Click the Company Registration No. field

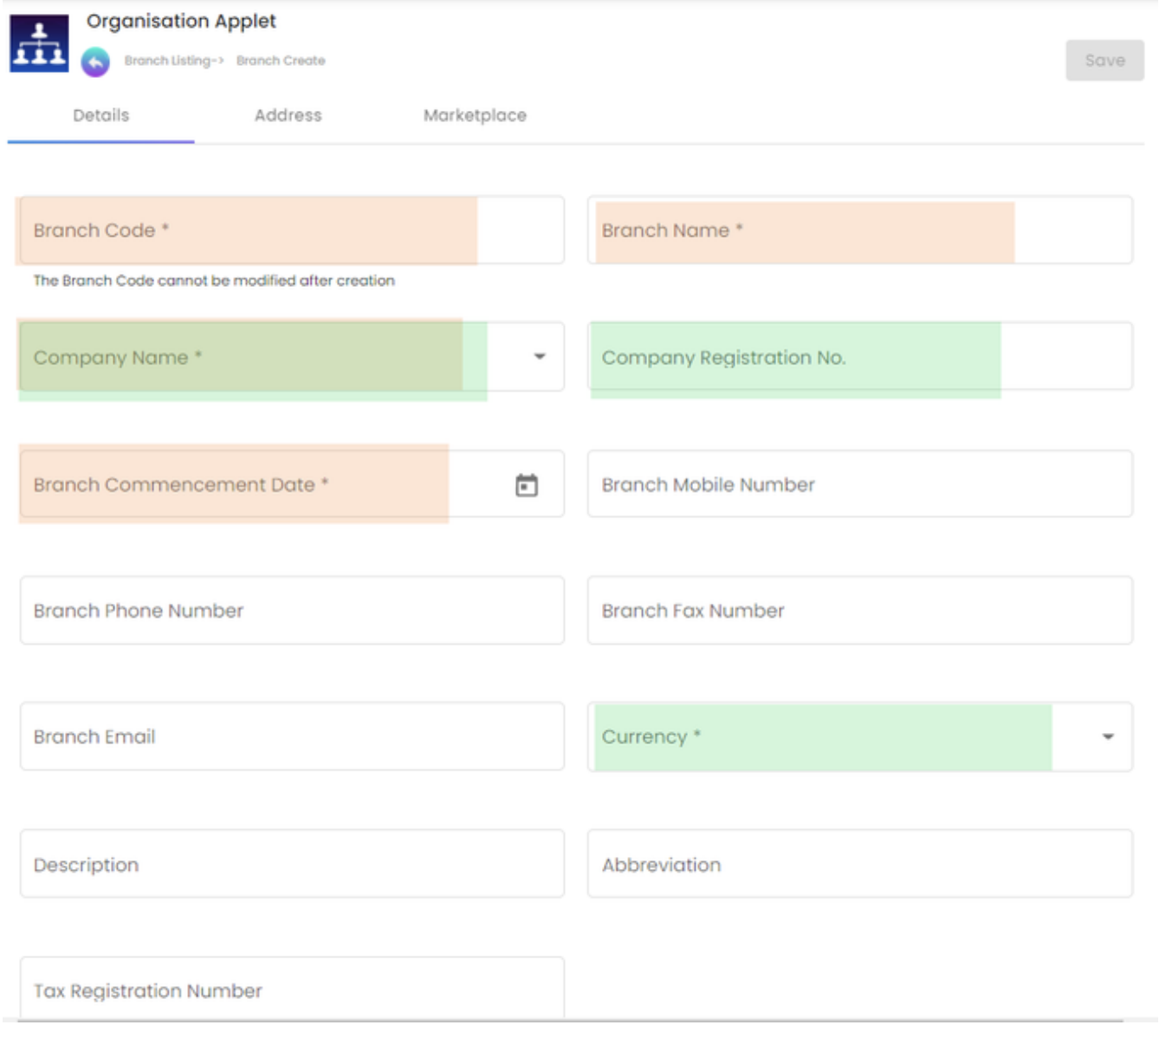(859, 357)
